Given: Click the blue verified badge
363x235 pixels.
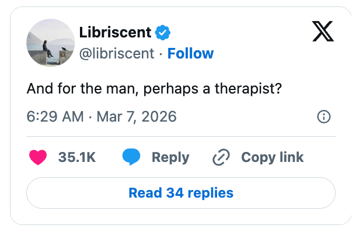Looking at the screenshot, I should click(x=163, y=32).
